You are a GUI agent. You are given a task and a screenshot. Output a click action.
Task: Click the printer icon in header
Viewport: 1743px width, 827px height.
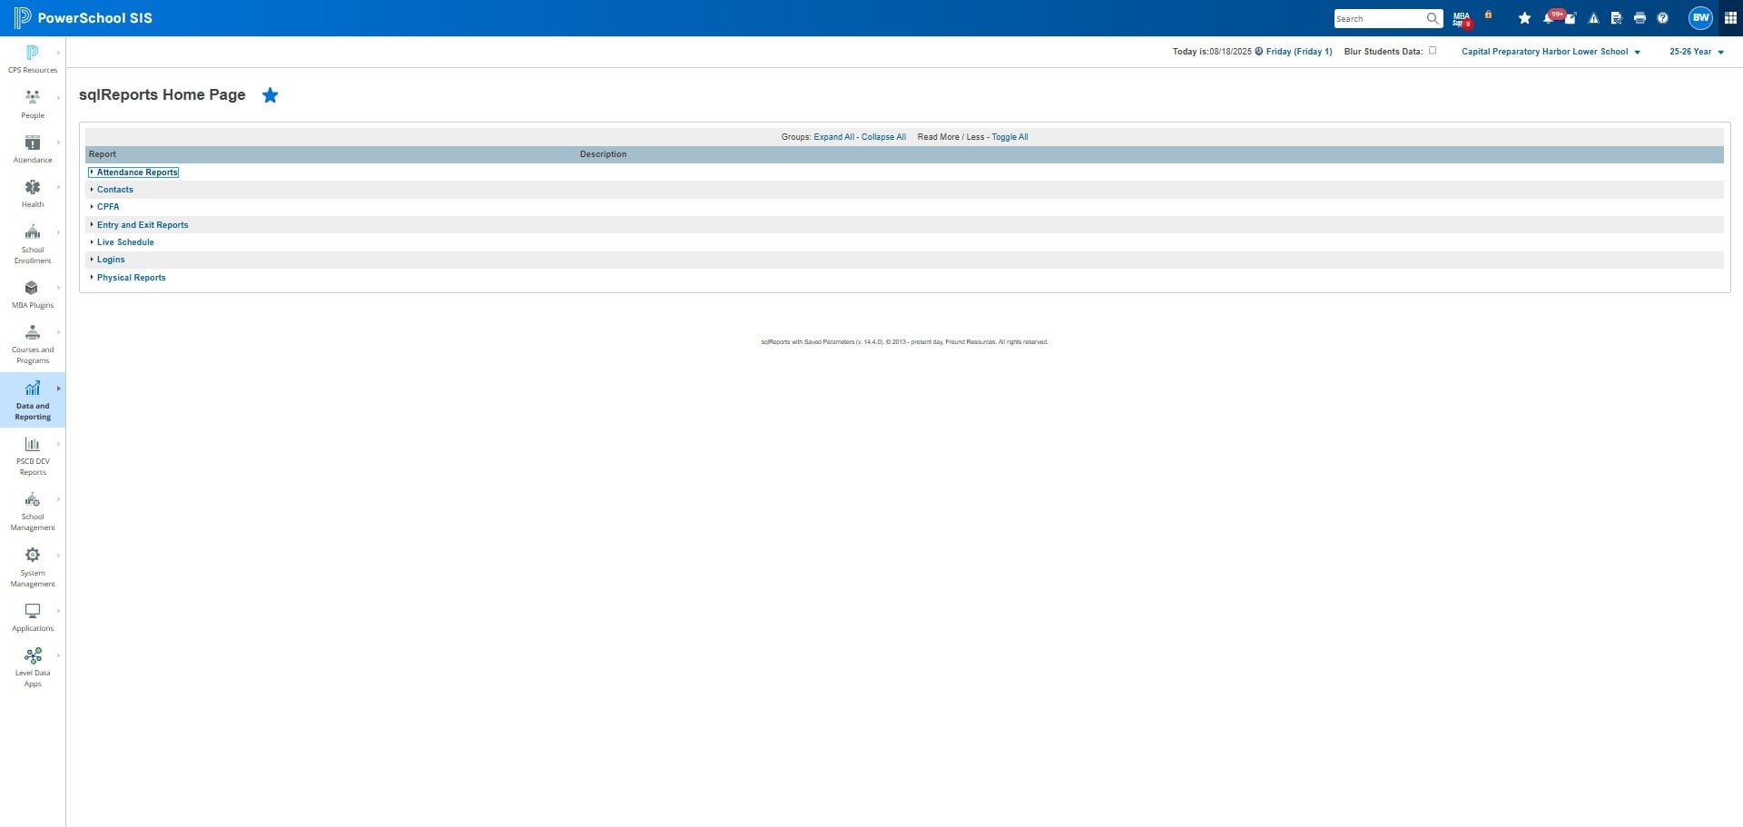tap(1640, 18)
